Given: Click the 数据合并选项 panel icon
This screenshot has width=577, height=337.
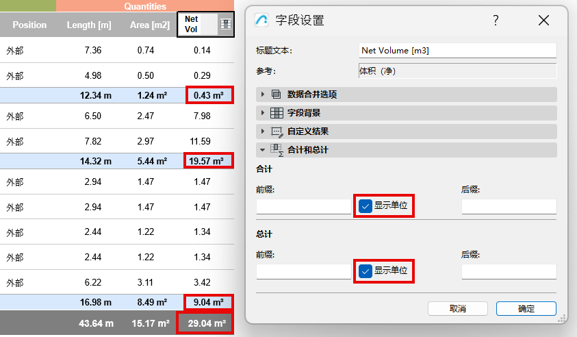Looking at the screenshot, I should click(x=277, y=95).
